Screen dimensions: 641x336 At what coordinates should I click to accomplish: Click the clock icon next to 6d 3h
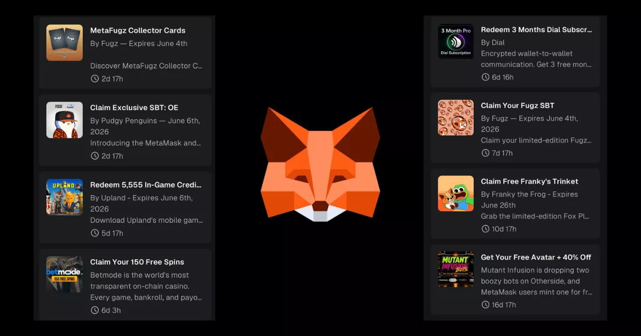(95, 310)
